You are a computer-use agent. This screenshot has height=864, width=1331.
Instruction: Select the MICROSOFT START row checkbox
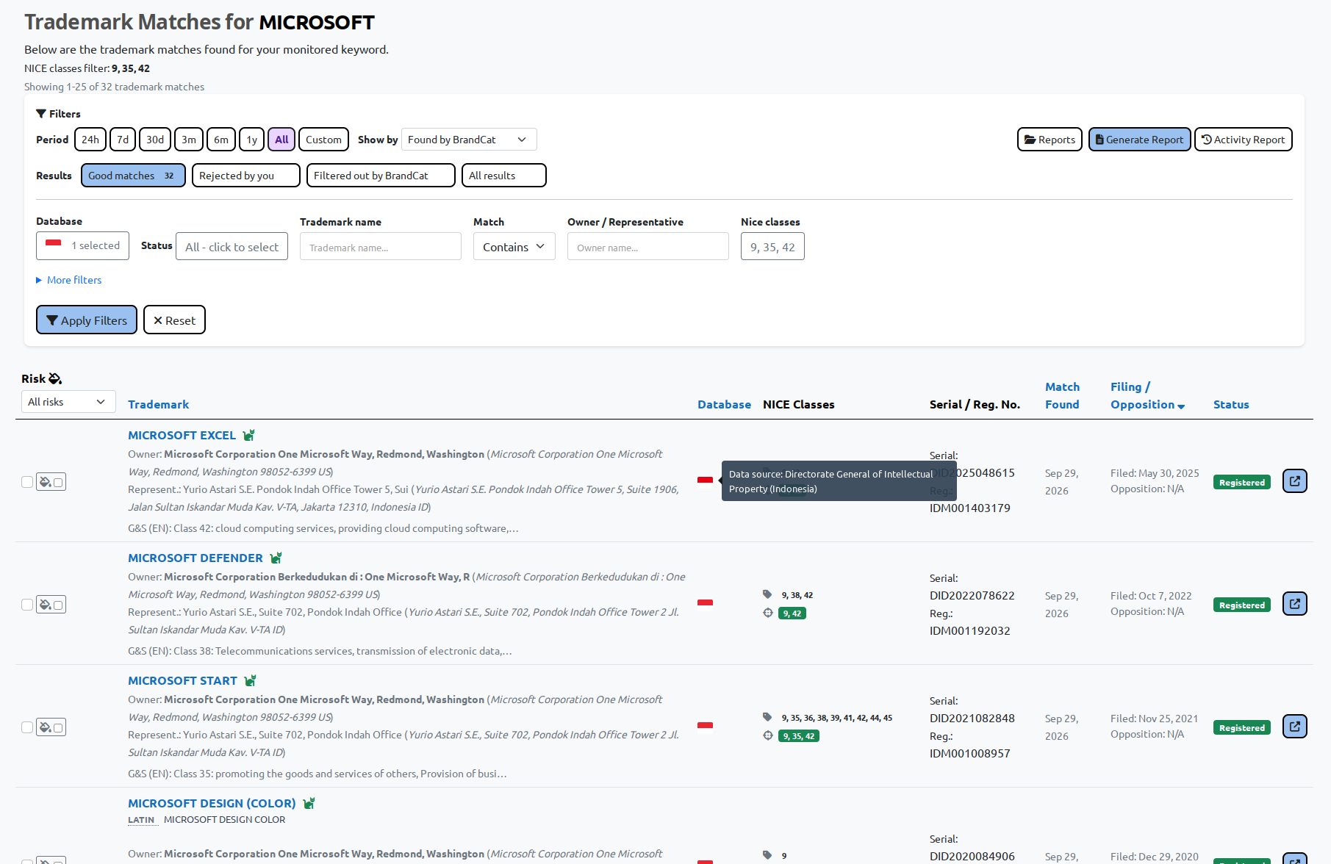(27, 727)
